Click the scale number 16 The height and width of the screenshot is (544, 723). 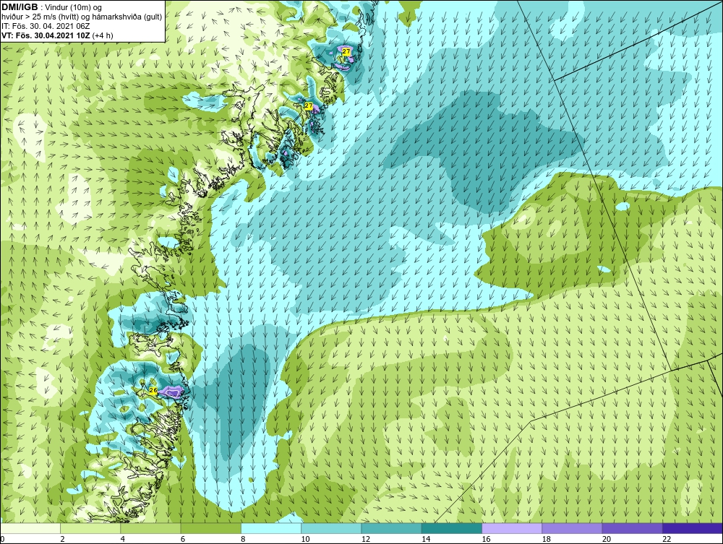click(486, 540)
